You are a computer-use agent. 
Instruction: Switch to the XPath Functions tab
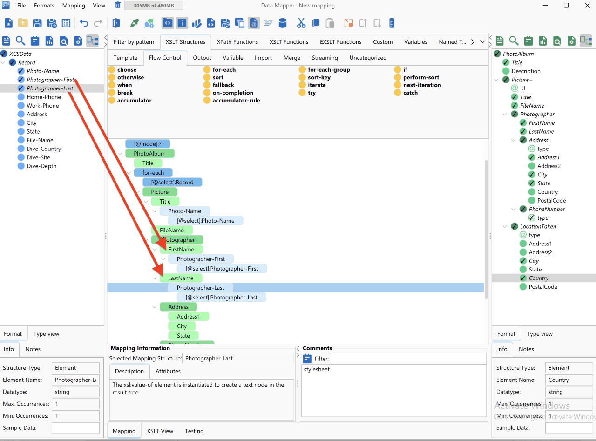tap(237, 42)
